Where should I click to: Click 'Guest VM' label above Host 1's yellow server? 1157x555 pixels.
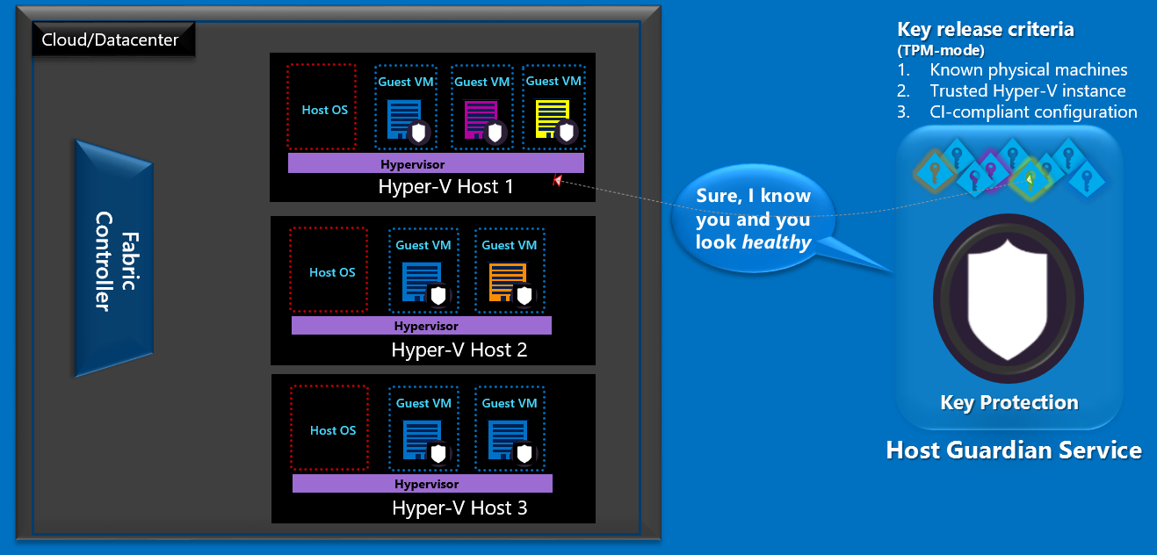553,81
